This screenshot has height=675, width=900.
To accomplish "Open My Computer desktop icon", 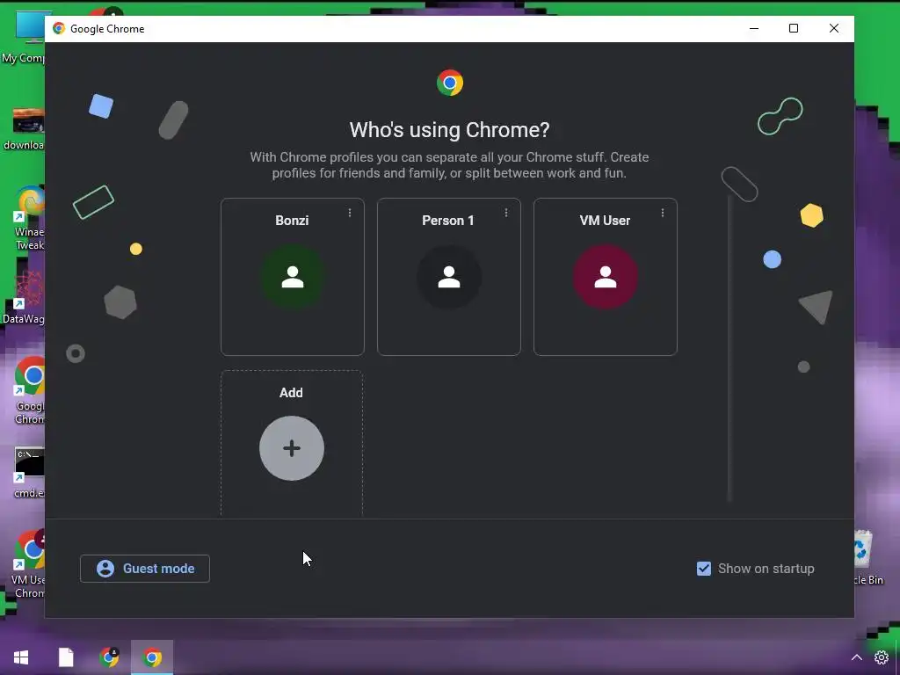I will pyautogui.click(x=23, y=37).
